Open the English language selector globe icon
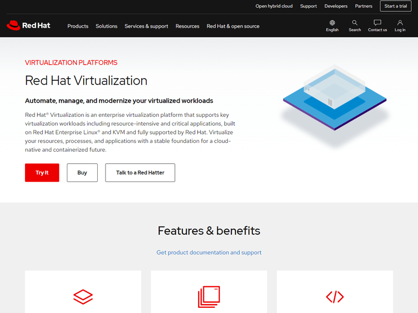Screen dimensions: 418x313 click(x=332, y=23)
